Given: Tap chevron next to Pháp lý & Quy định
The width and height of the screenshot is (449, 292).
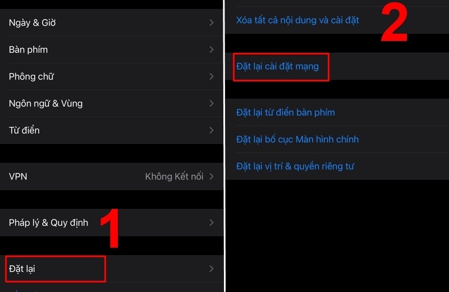Looking at the screenshot, I should pyautogui.click(x=212, y=223).
